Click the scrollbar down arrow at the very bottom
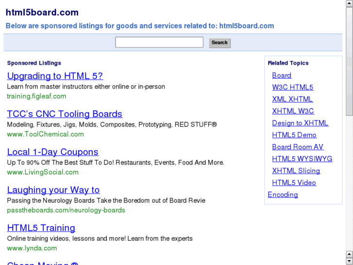 (350, 261)
